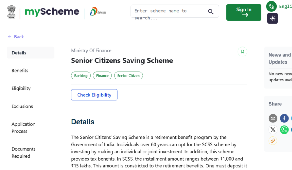Screen dimensions: 292x170
Task: Select Application Process in sidebar
Action: [23, 128]
